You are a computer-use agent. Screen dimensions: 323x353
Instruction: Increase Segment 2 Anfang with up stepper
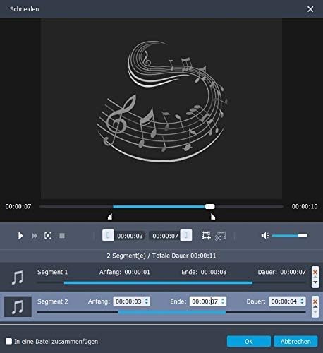coord(147,299)
